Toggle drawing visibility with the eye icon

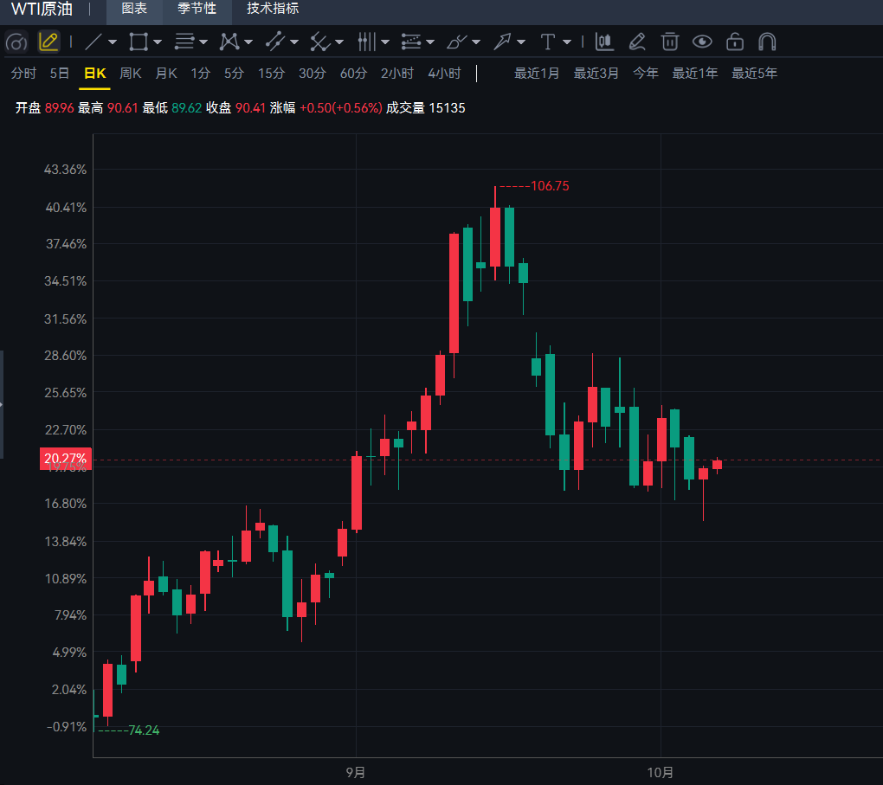(702, 42)
